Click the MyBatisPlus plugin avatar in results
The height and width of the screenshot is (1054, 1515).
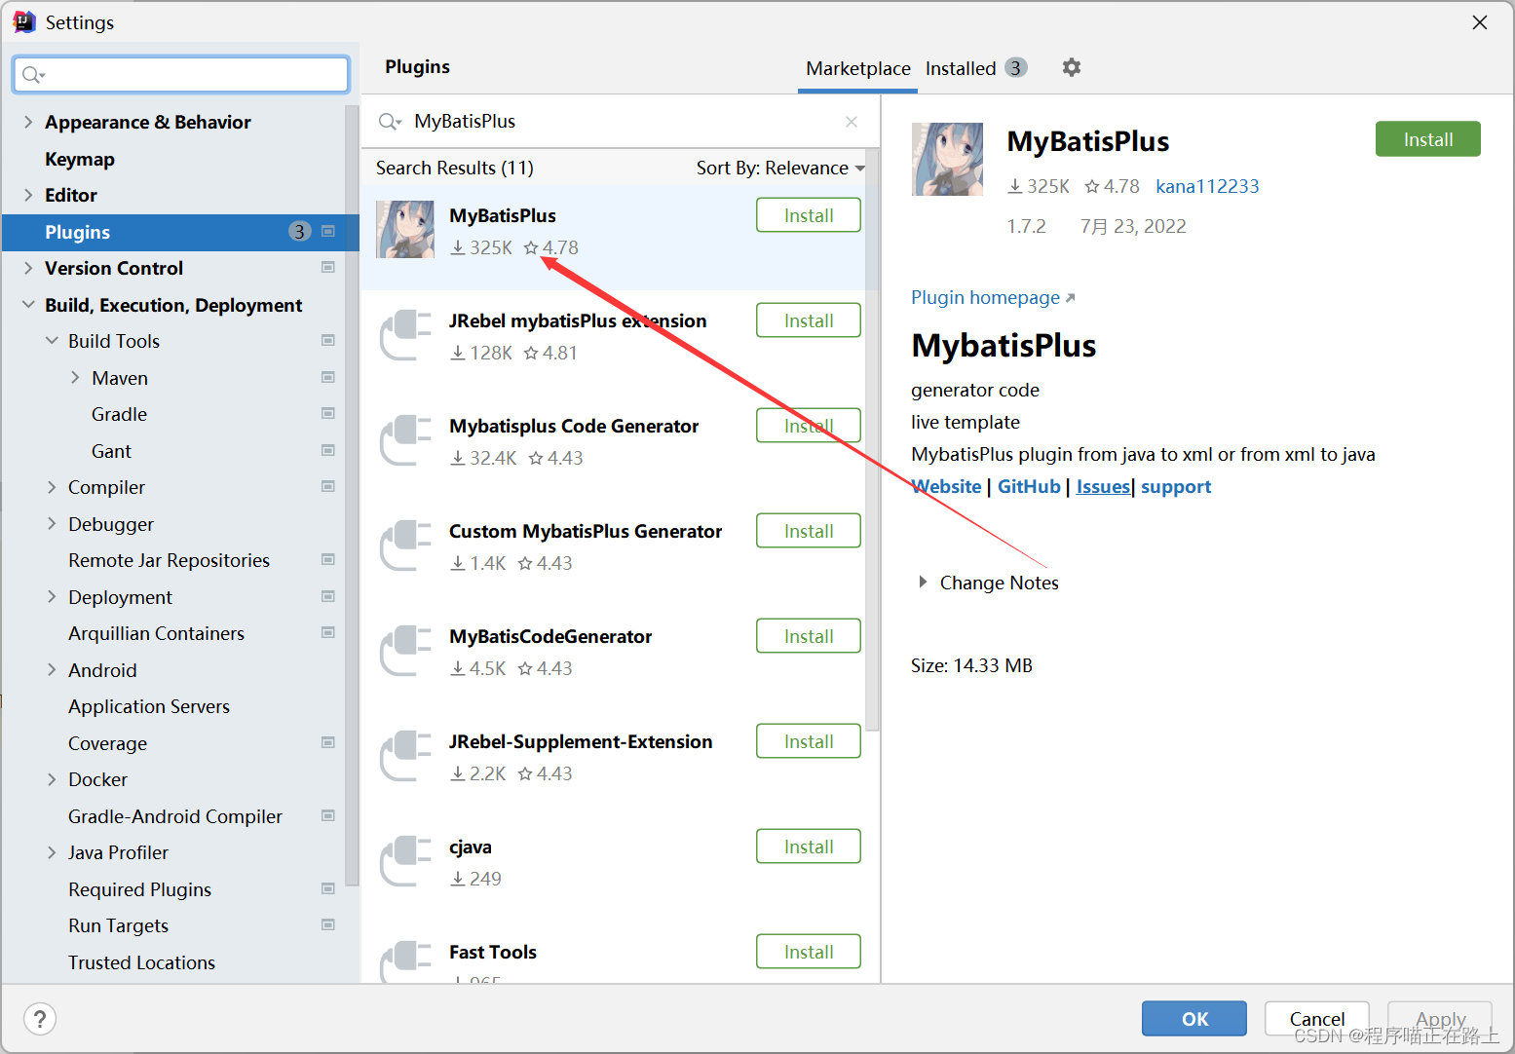[x=405, y=229]
